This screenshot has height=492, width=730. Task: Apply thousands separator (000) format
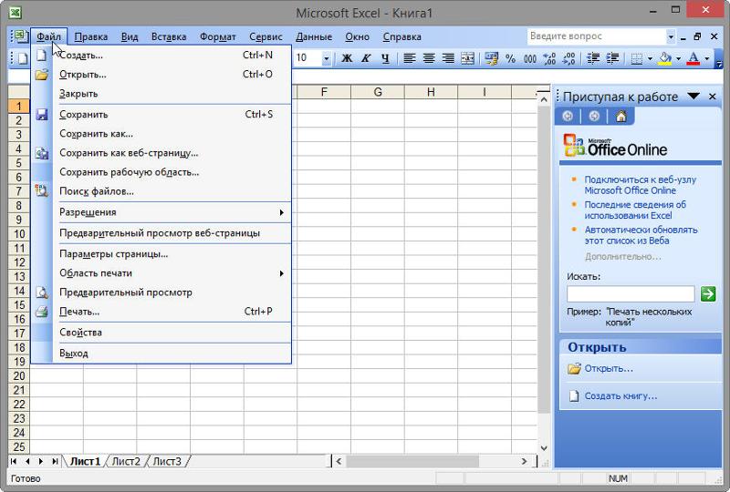coord(530,58)
